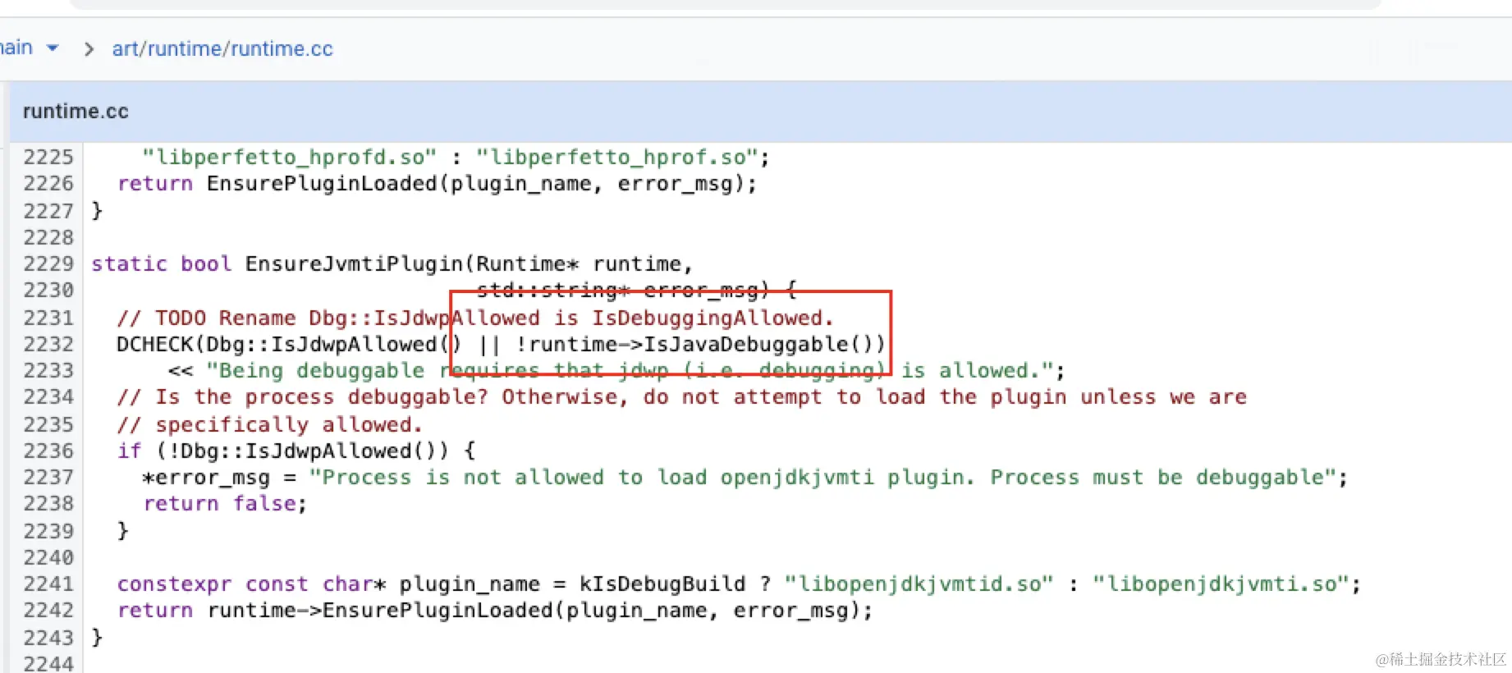Click line number 2235
This screenshot has width=1512, height=673.
click(48, 424)
